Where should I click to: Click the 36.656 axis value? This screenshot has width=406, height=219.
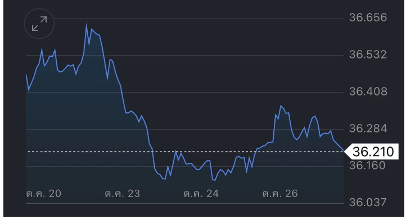click(x=368, y=17)
